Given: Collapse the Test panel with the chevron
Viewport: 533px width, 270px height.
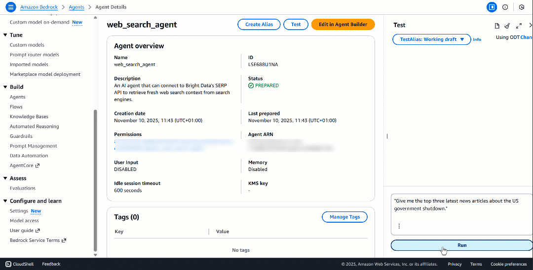Looking at the screenshot, I should [530, 26].
